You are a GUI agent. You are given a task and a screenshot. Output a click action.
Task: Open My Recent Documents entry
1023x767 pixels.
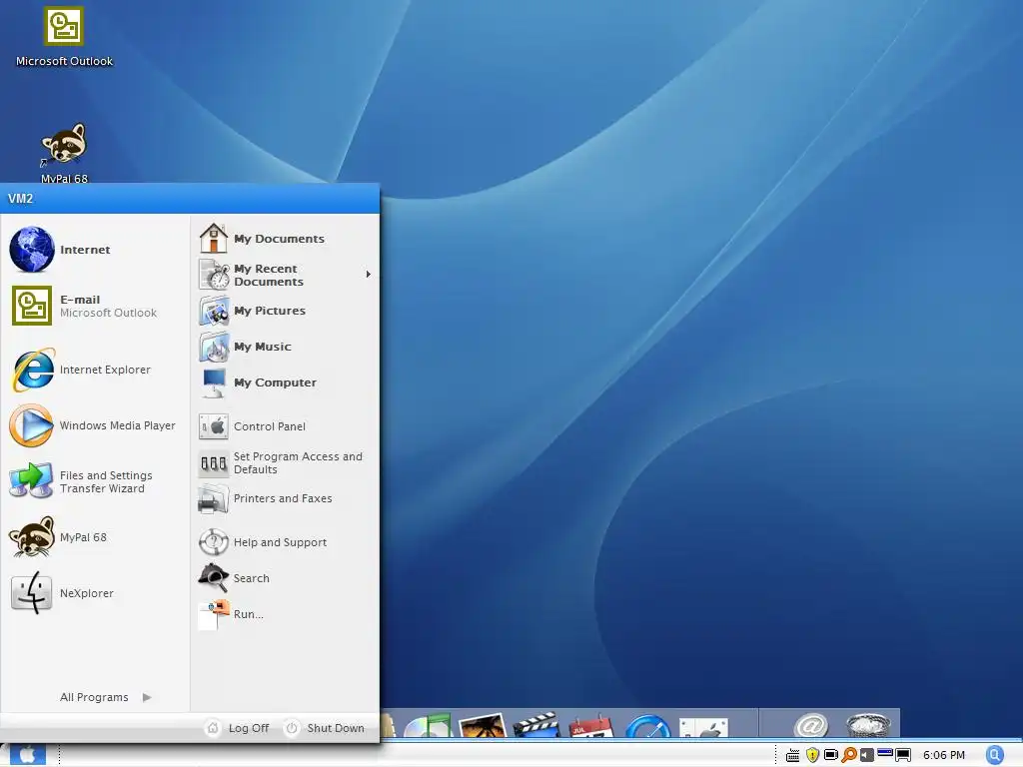pyautogui.click(x=285, y=275)
